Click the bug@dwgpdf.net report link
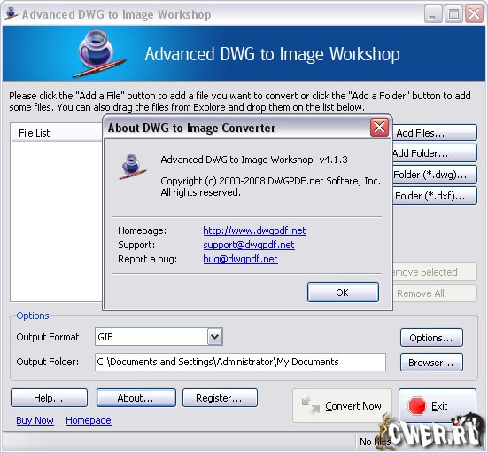 (240, 259)
